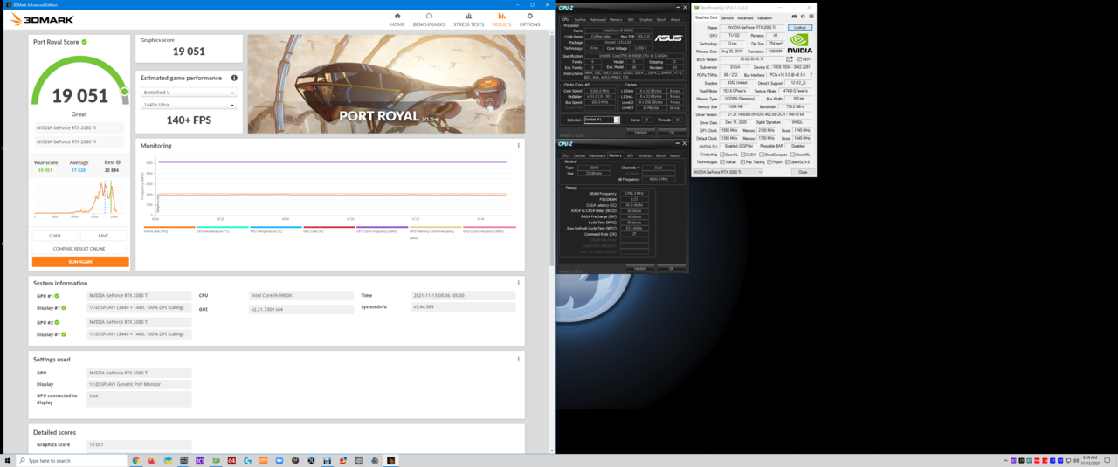This screenshot has height=467, width=1118.
Task: Click the Windows taskbar search box
Action: coord(70,460)
